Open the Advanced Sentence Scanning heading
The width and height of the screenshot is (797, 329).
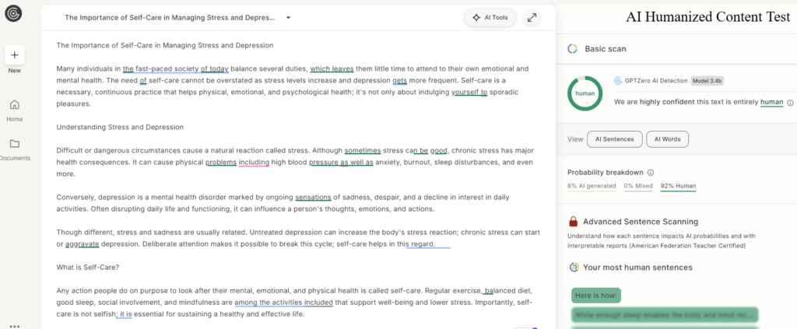coord(641,222)
